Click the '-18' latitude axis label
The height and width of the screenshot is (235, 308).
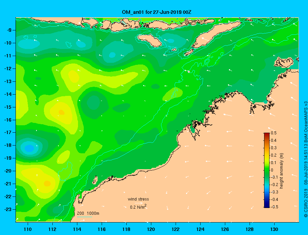pos(8,146)
